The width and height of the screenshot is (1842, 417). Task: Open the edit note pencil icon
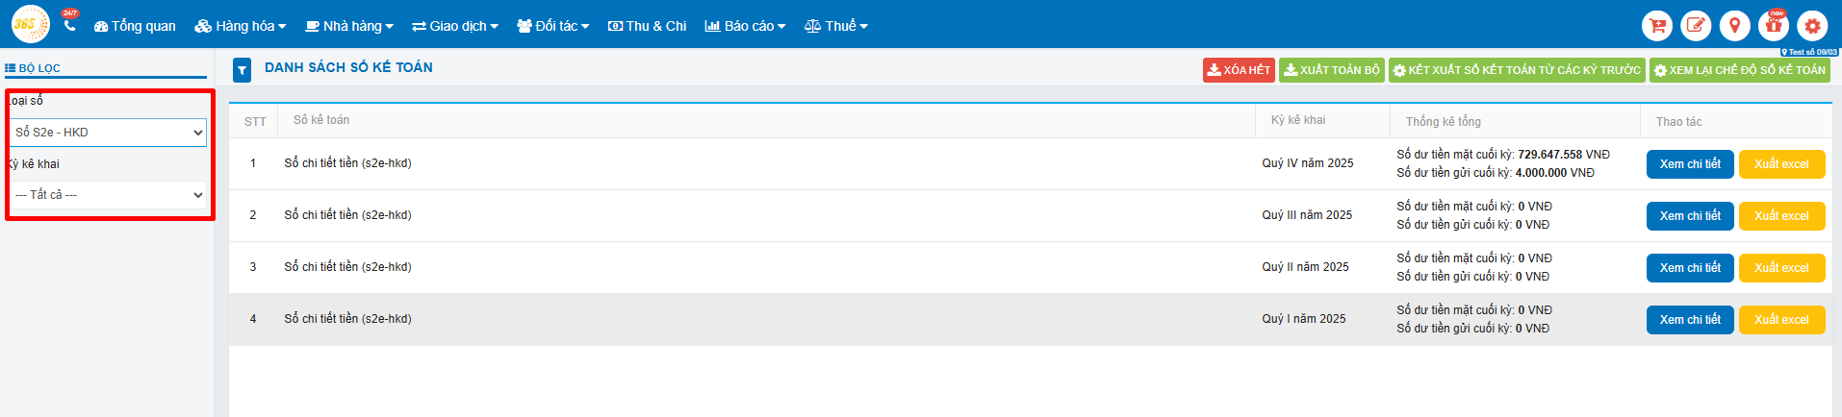(1696, 26)
